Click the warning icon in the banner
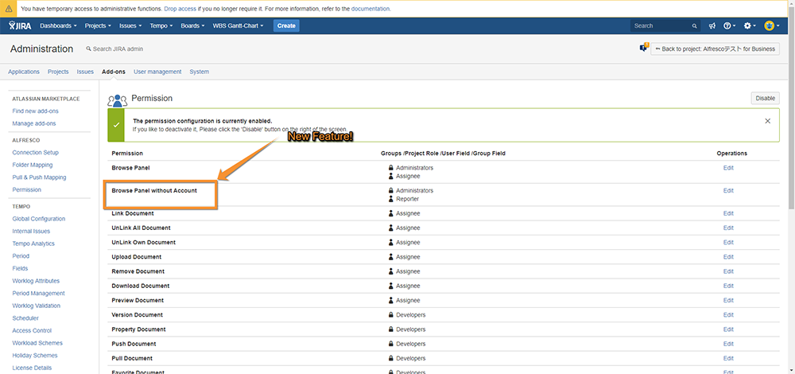 [x=9, y=9]
